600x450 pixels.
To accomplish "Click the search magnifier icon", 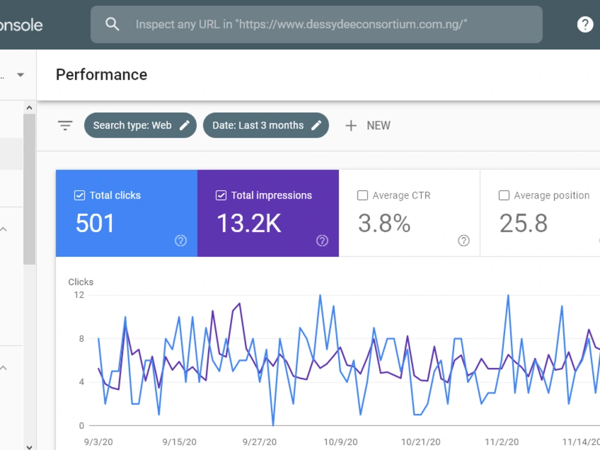I will (112, 24).
